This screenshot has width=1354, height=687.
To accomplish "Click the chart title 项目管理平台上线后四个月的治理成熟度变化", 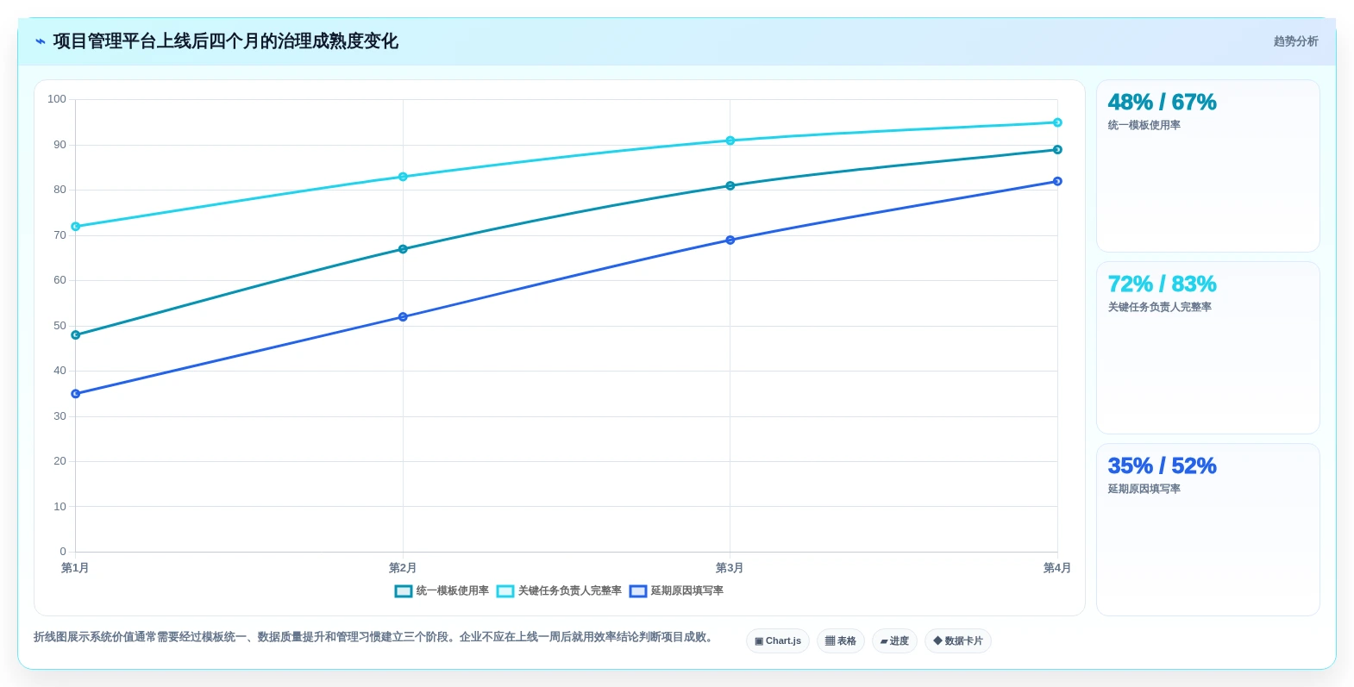I will pyautogui.click(x=225, y=41).
